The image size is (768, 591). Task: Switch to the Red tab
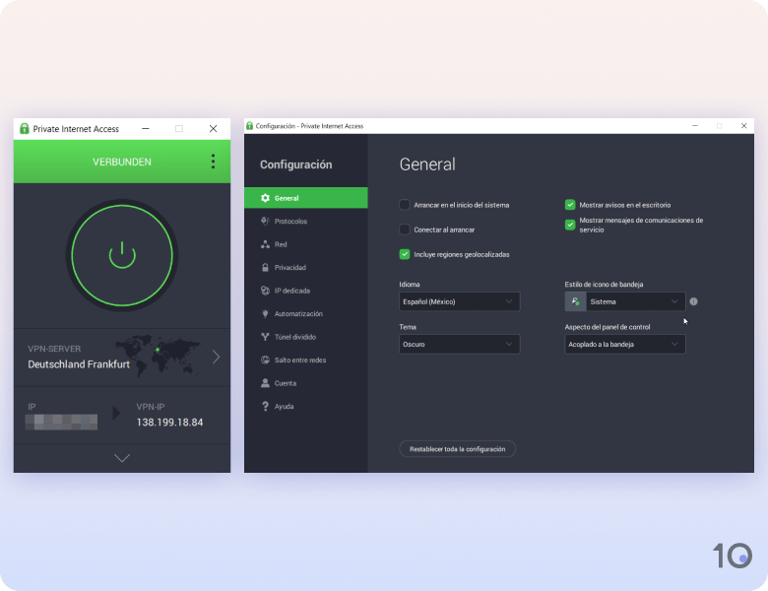point(306,244)
